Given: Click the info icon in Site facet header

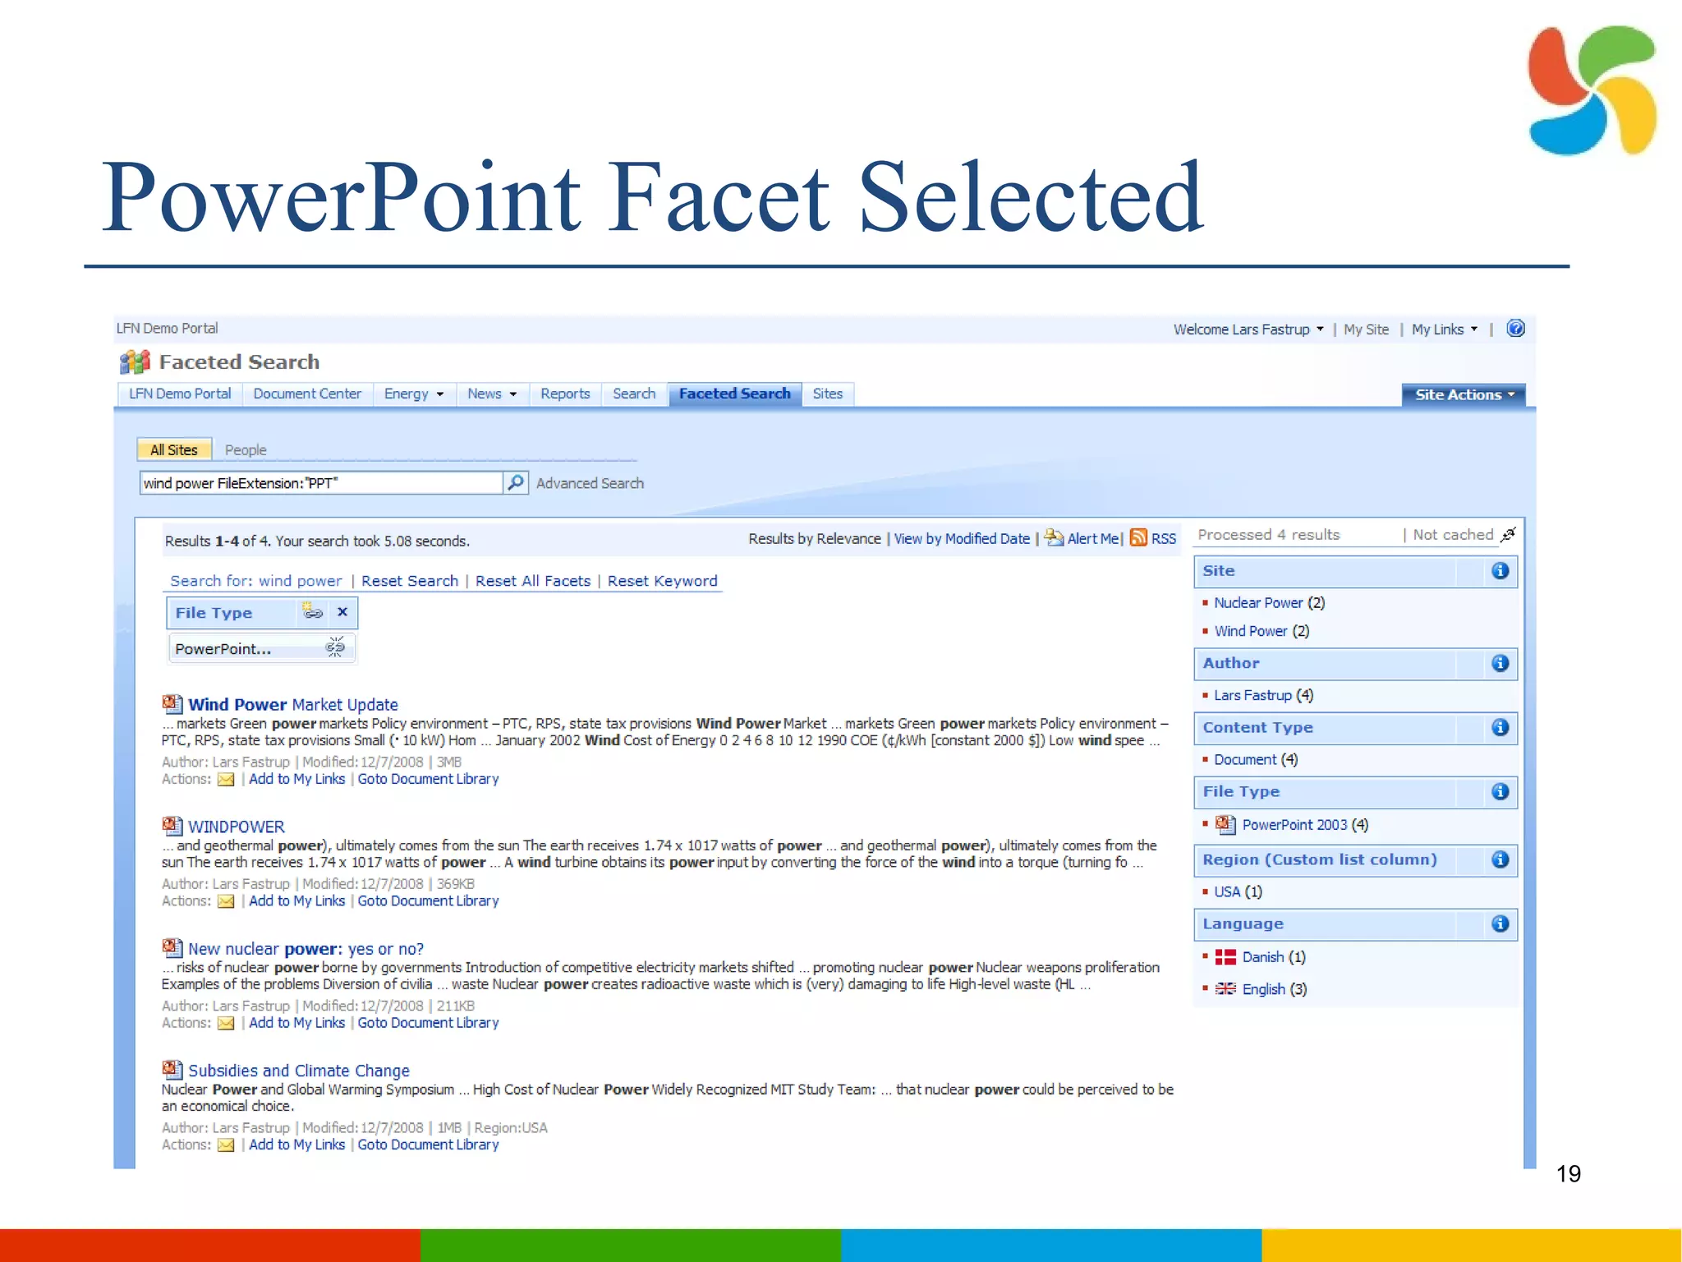Looking at the screenshot, I should click(1500, 571).
